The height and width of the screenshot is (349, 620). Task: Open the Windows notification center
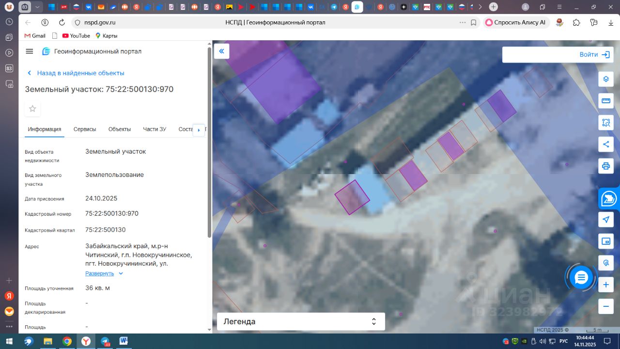[x=607, y=341]
